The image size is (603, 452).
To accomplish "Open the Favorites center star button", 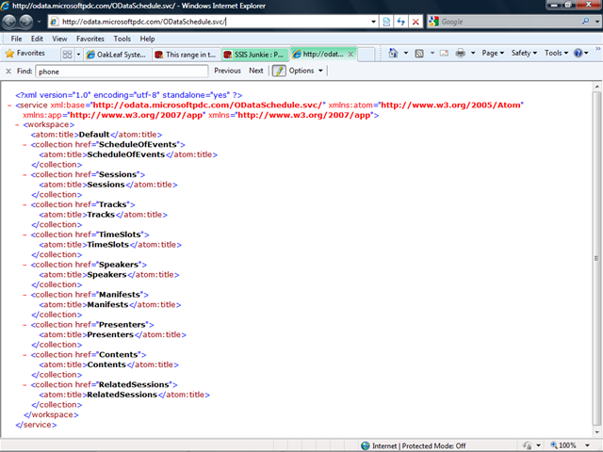I will tap(25, 53).
